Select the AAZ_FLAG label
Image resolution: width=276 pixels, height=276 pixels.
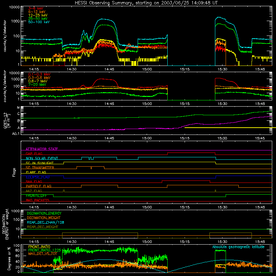pos(34,191)
